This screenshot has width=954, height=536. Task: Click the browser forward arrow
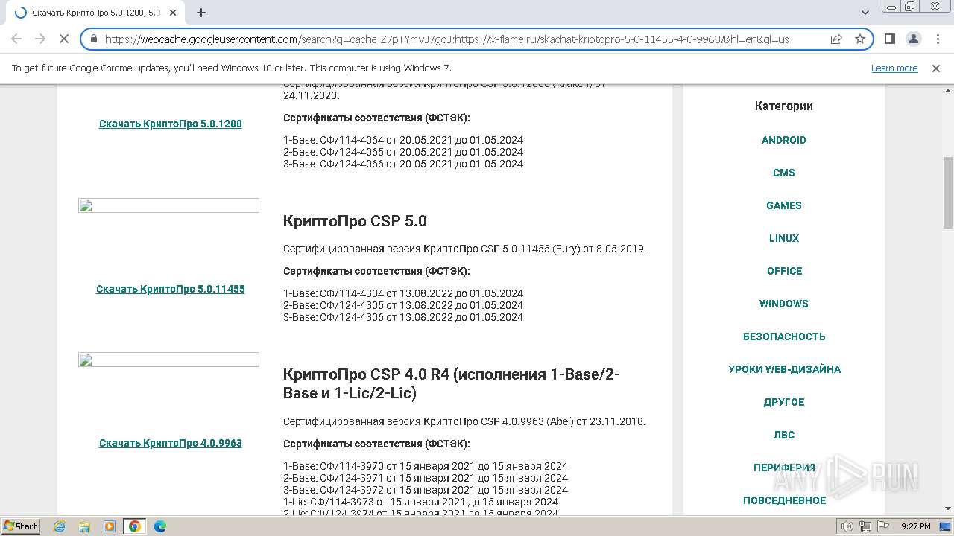(40, 39)
